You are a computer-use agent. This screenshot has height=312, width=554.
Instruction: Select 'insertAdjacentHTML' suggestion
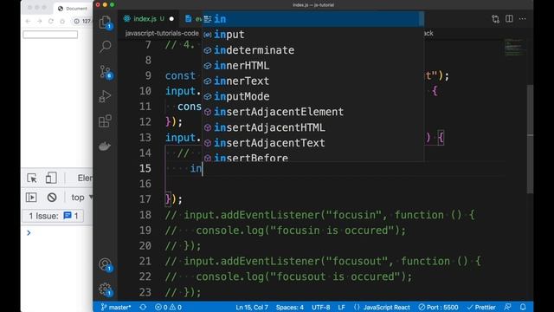coord(312,127)
